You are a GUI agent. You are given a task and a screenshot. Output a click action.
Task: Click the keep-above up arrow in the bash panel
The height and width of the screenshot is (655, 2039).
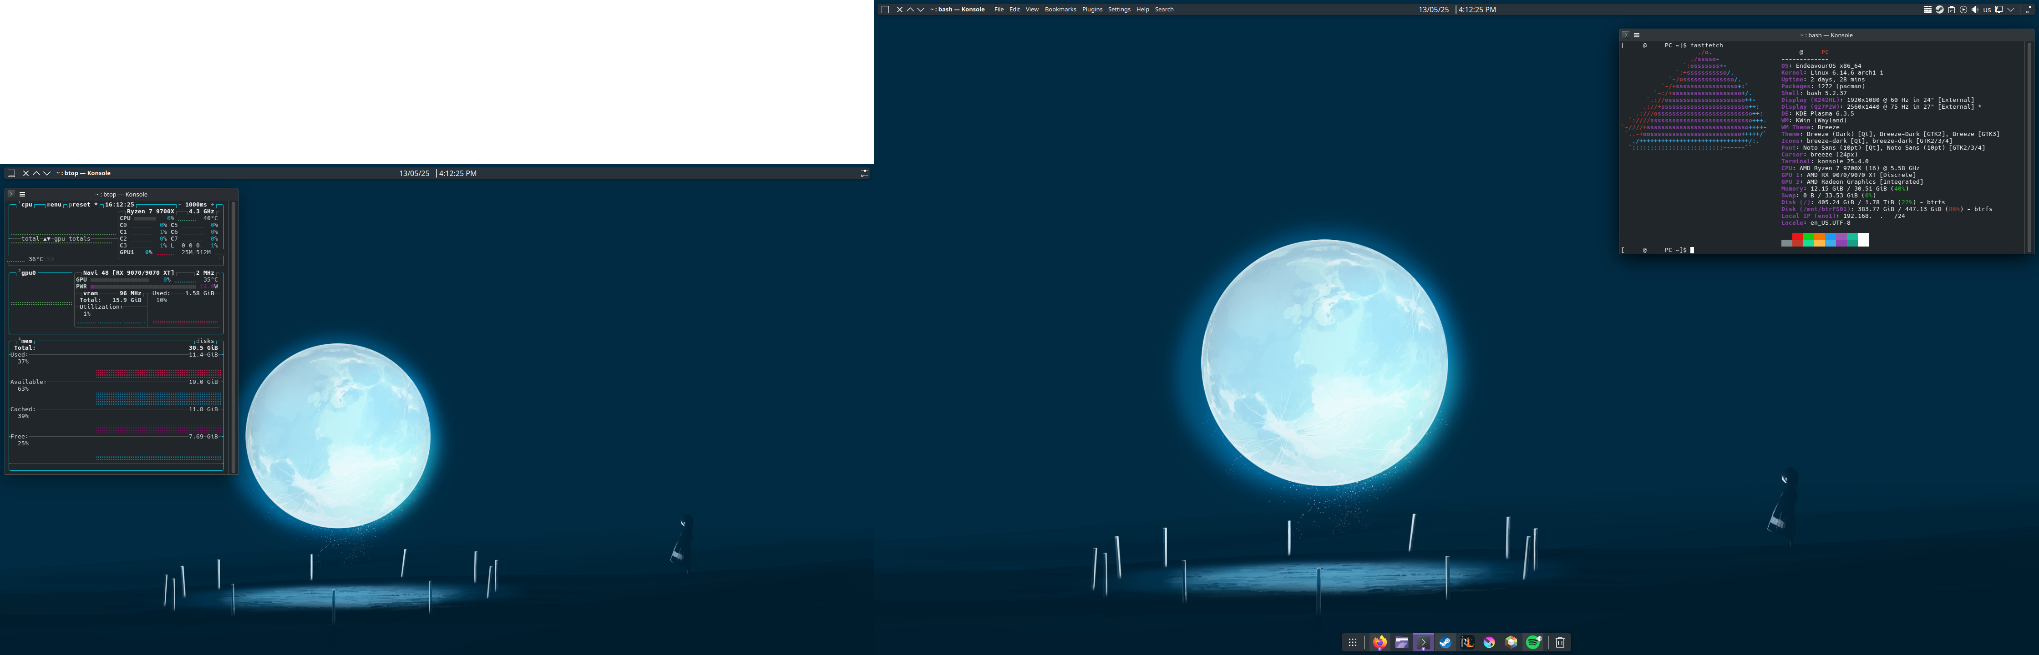910,10
